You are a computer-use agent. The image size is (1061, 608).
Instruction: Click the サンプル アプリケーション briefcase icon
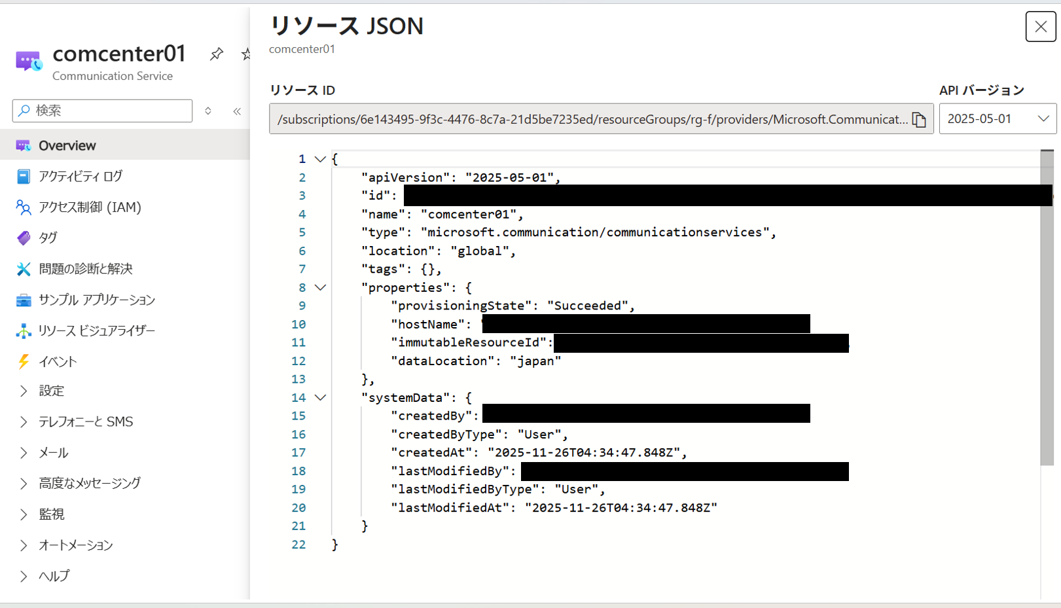point(23,300)
